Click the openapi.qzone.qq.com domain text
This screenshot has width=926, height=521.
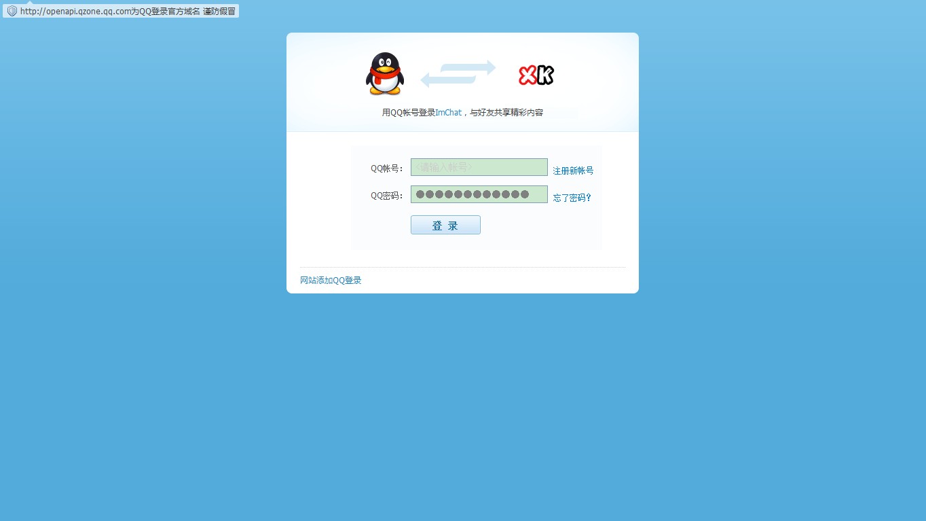click(x=75, y=12)
